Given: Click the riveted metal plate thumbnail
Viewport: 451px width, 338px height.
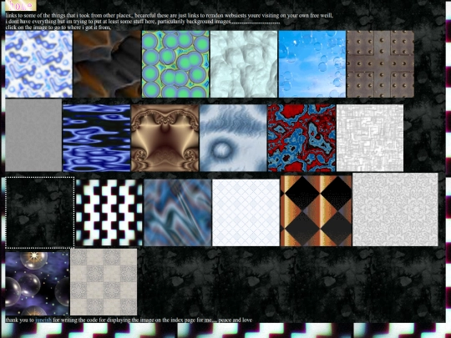Looking at the screenshot, I should point(381,64).
